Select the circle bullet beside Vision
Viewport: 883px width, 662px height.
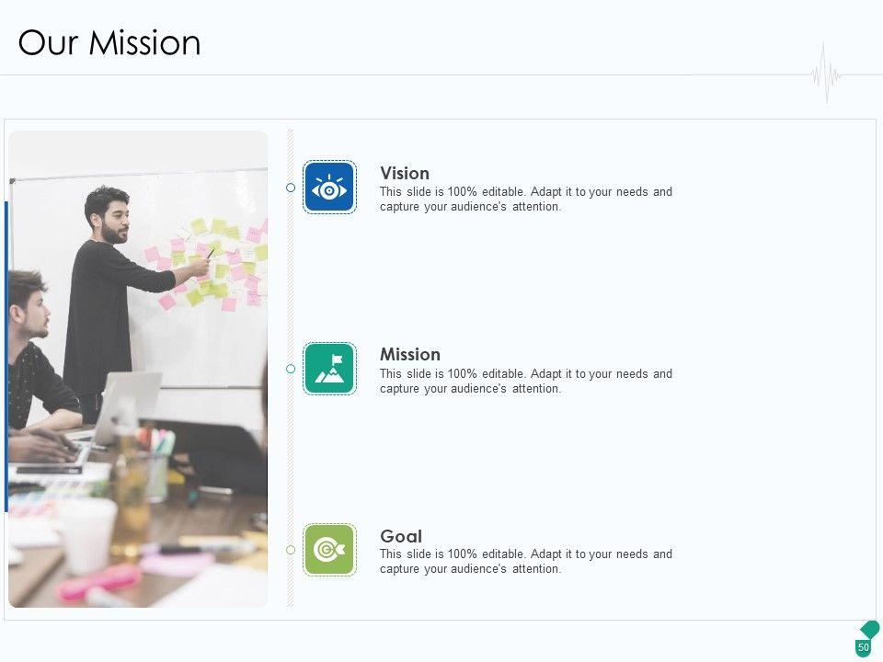[x=291, y=188]
